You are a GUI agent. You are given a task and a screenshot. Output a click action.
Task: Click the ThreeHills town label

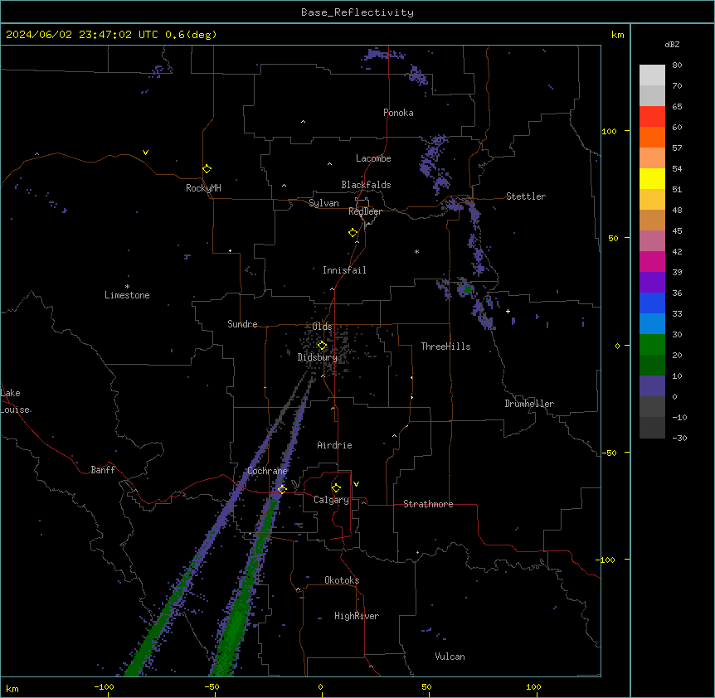446,347
